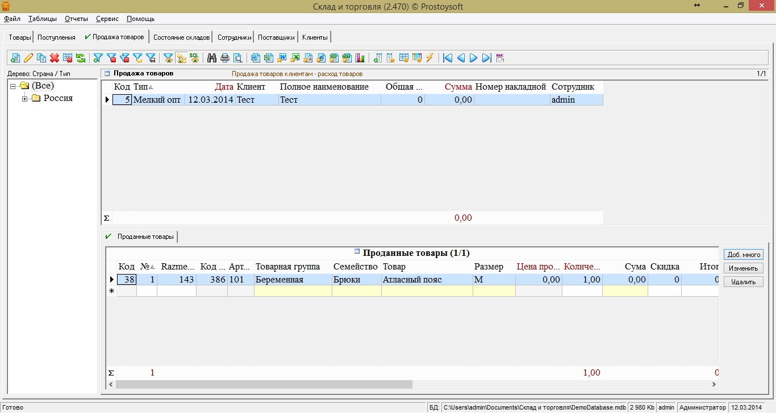Add a new record with the toolbar icon
Viewport: 776px width, 413px height.
coord(15,58)
